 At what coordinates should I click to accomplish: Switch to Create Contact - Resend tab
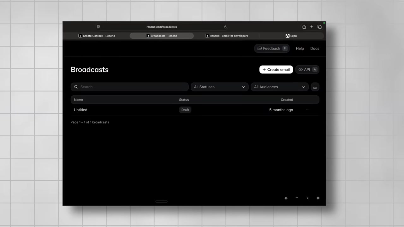97,36
